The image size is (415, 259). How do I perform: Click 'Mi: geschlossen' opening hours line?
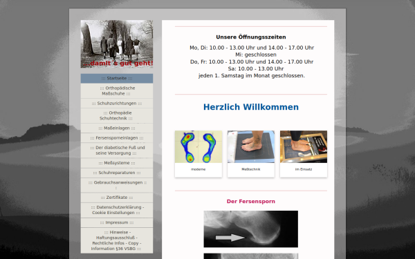(256, 55)
